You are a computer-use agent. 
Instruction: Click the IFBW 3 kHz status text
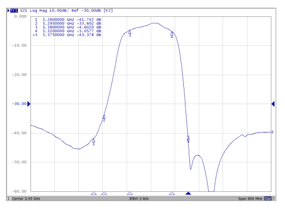[139, 198]
